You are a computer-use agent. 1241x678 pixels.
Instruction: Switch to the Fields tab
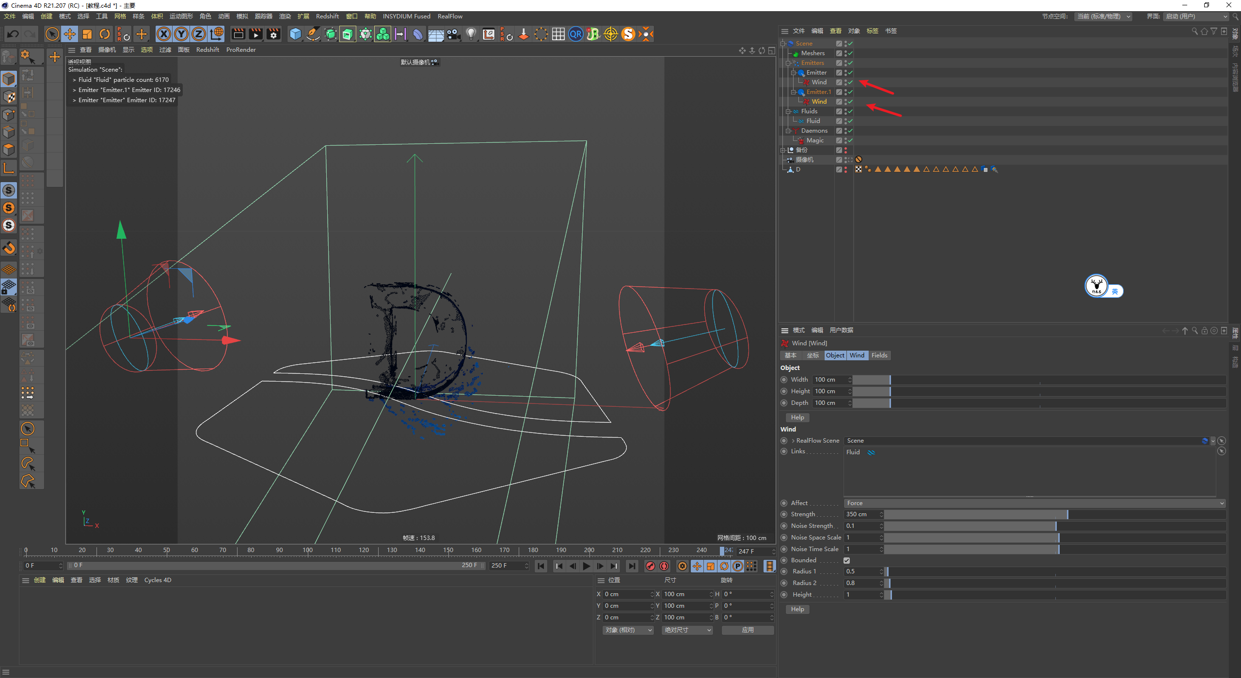(x=879, y=355)
